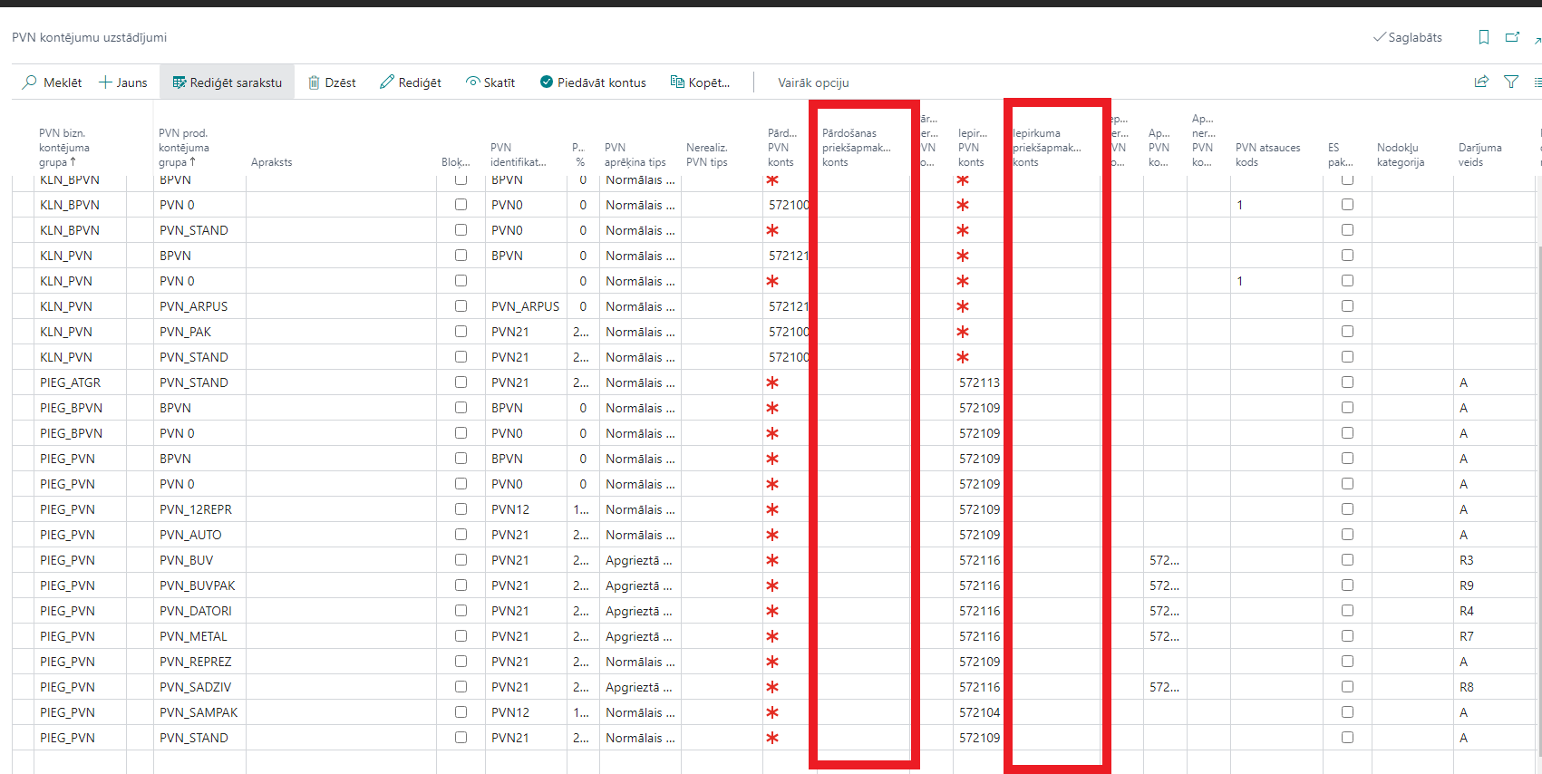1542x774 pixels.
Task: Tick Blok. checkbox in the PIEG_PVN PVN_METAL row
Action: tap(461, 636)
